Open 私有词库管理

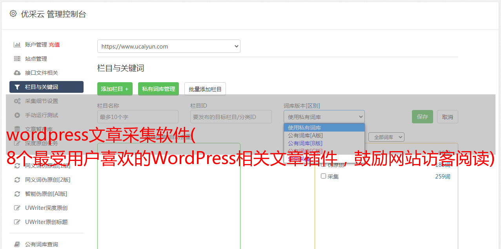click(158, 89)
